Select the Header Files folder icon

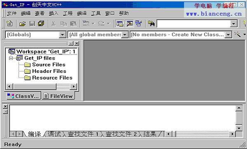[27, 71]
